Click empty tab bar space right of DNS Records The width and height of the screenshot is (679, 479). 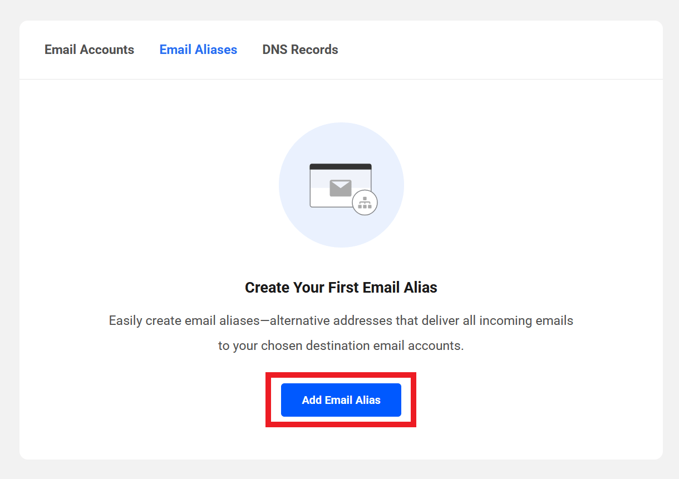coord(501,50)
